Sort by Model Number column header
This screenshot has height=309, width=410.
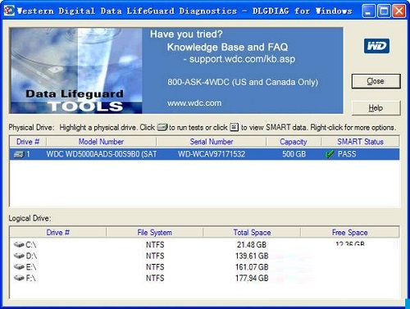coord(101,142)
